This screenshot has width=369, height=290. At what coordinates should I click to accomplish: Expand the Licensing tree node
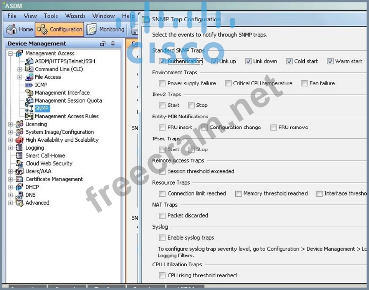click(x=10, y=124)
